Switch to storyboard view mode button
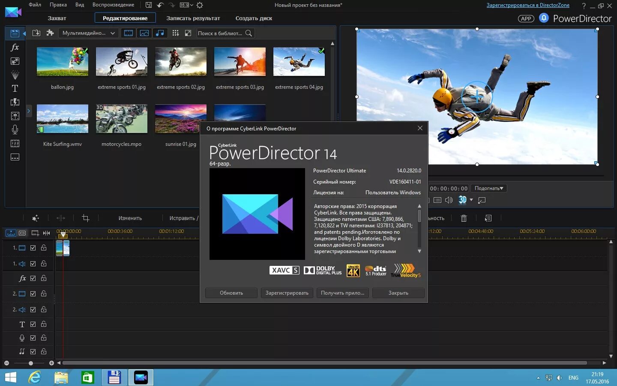This screenshot has height=386, width=617. click(x=22, y=233)
